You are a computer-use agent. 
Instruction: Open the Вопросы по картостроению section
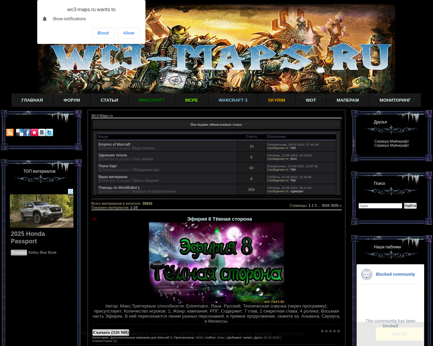(x=154, y=191)
